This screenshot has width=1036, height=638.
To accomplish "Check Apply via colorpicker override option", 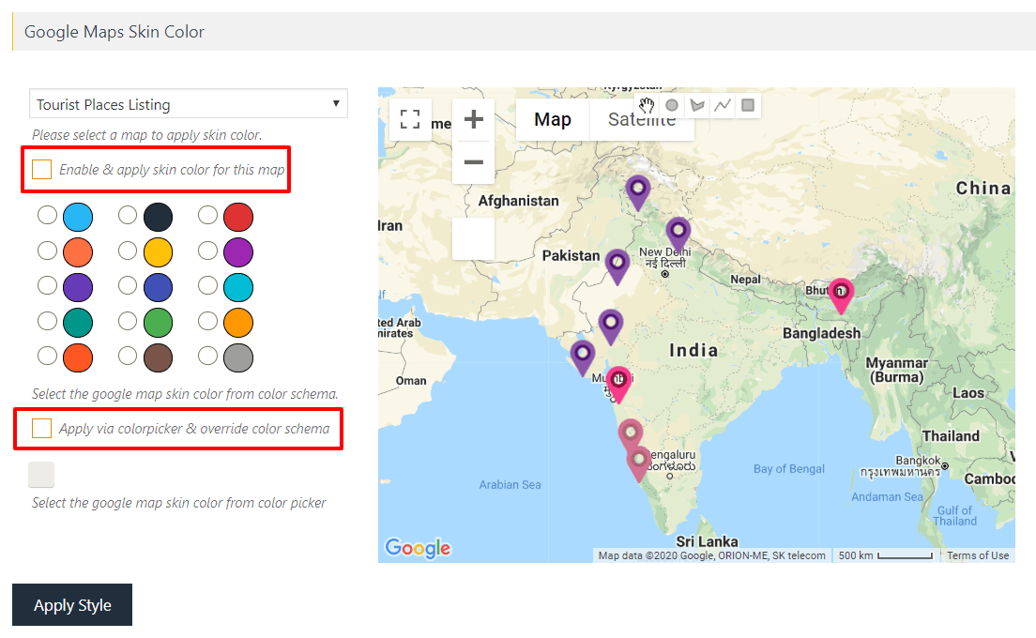I will (x=41, y=429).
